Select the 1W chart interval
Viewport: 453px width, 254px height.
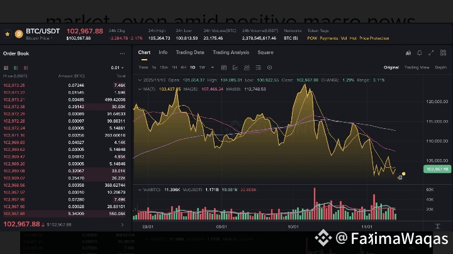pos(202,67)
